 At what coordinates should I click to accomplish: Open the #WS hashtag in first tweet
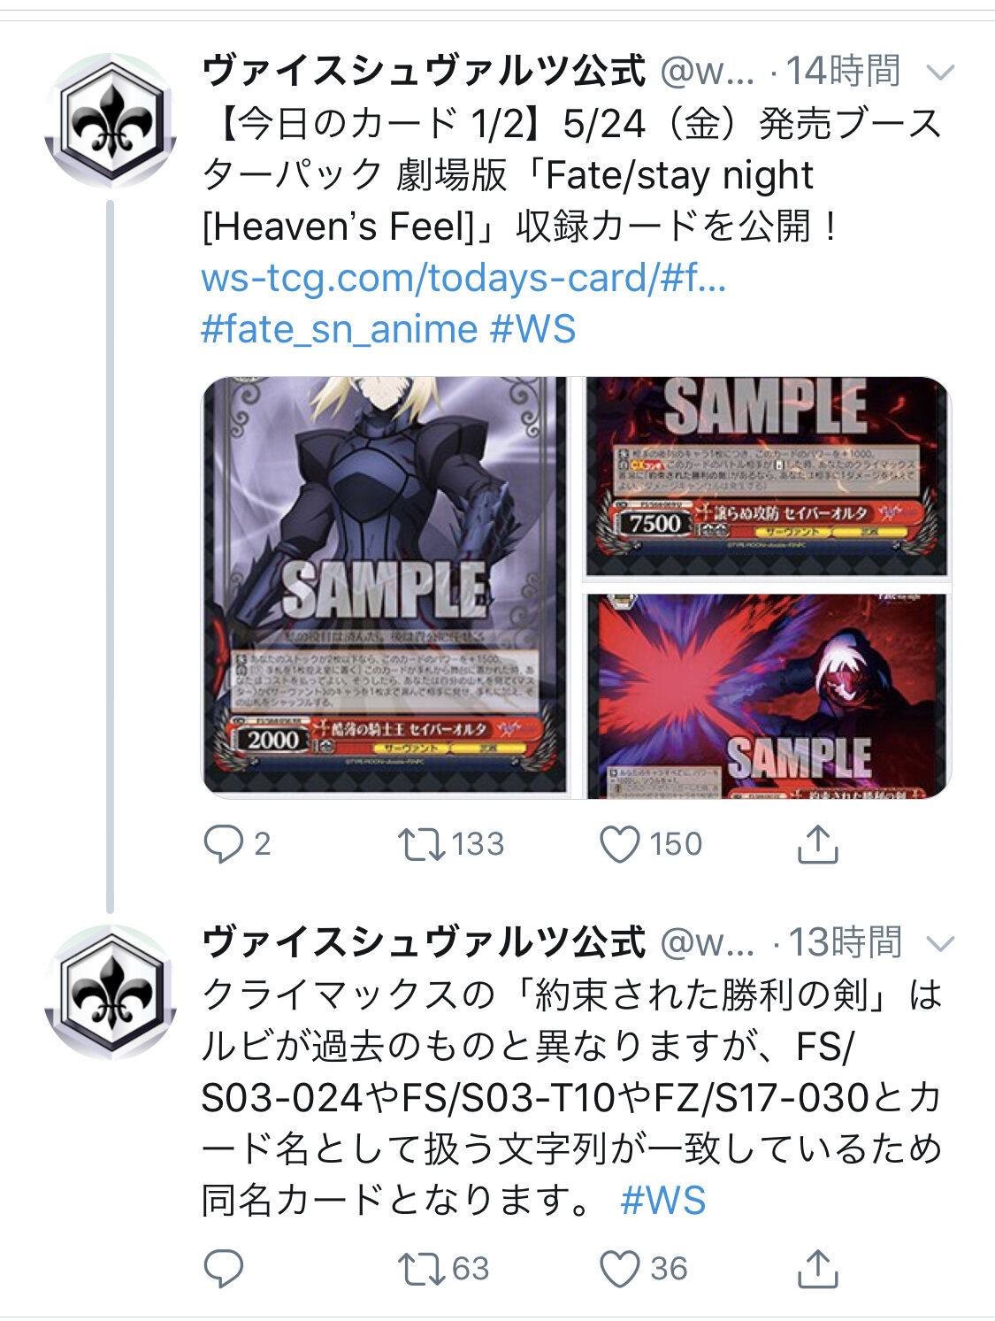(x=532, y=329)
